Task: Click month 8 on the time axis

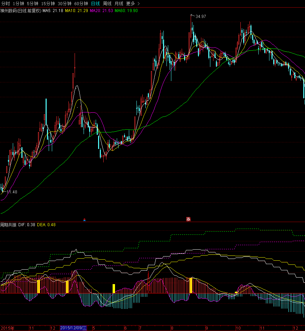Action: [x=172, y=328]
